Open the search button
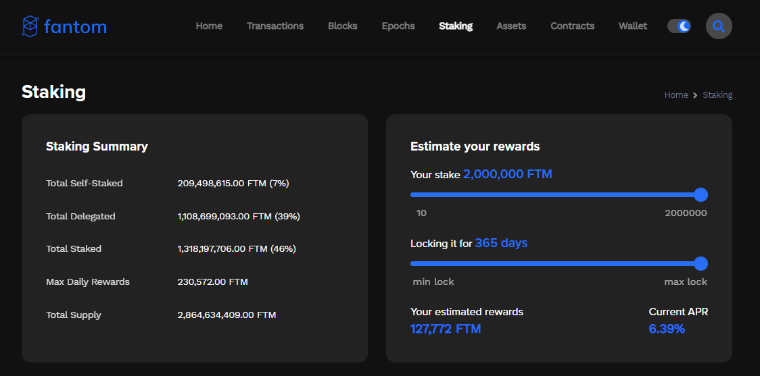The width and height of the screenshot is (760, 376). [719, 26]
